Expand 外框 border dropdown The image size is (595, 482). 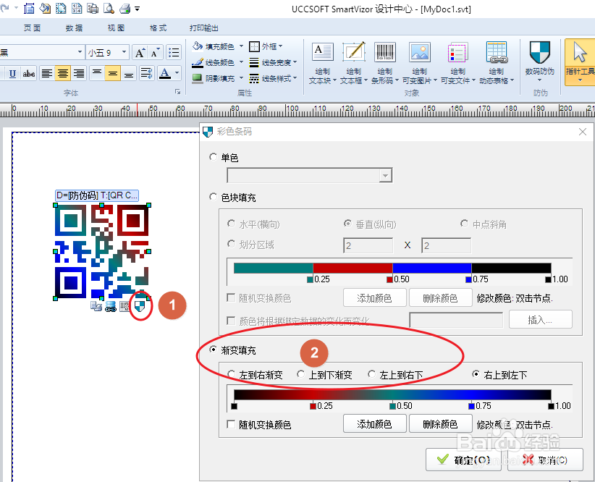coord(281,46)
